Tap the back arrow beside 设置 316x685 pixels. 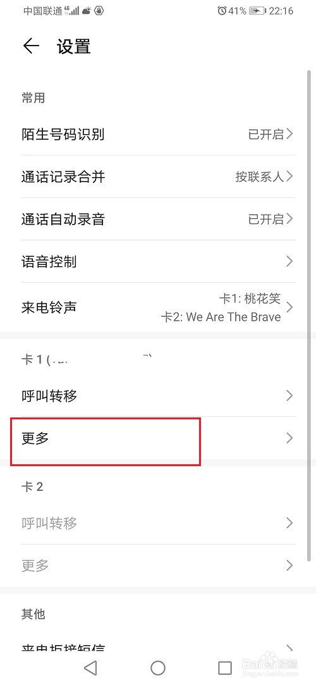point(32,46)
